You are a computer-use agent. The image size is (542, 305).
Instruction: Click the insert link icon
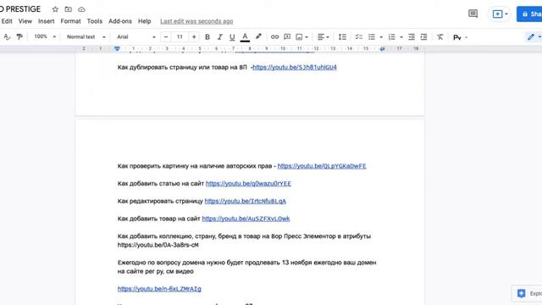click(x=274, y=37)
